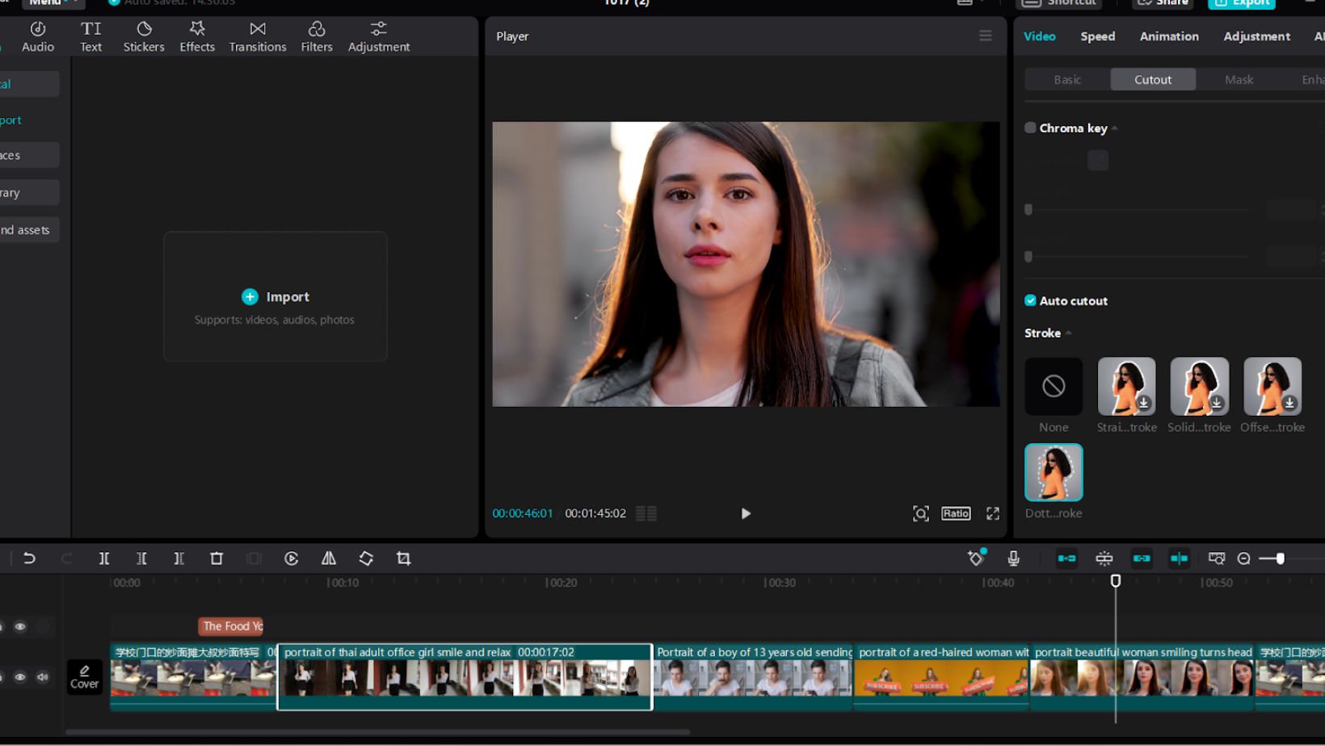Click the Ratio button in player
The height and width of the screenshot is (746, 1325).
[956, 513]
